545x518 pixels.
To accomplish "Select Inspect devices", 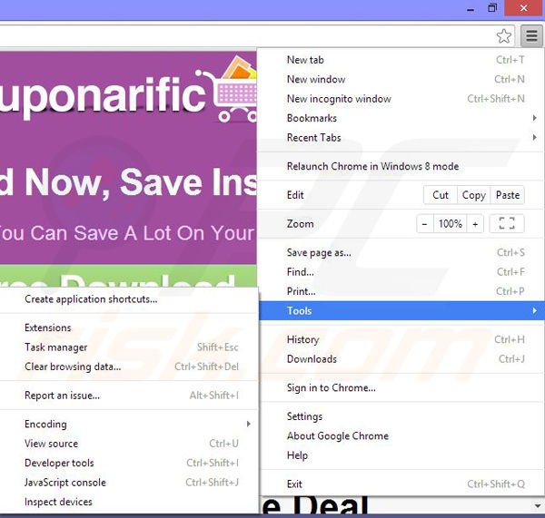I will coord(129,502).
